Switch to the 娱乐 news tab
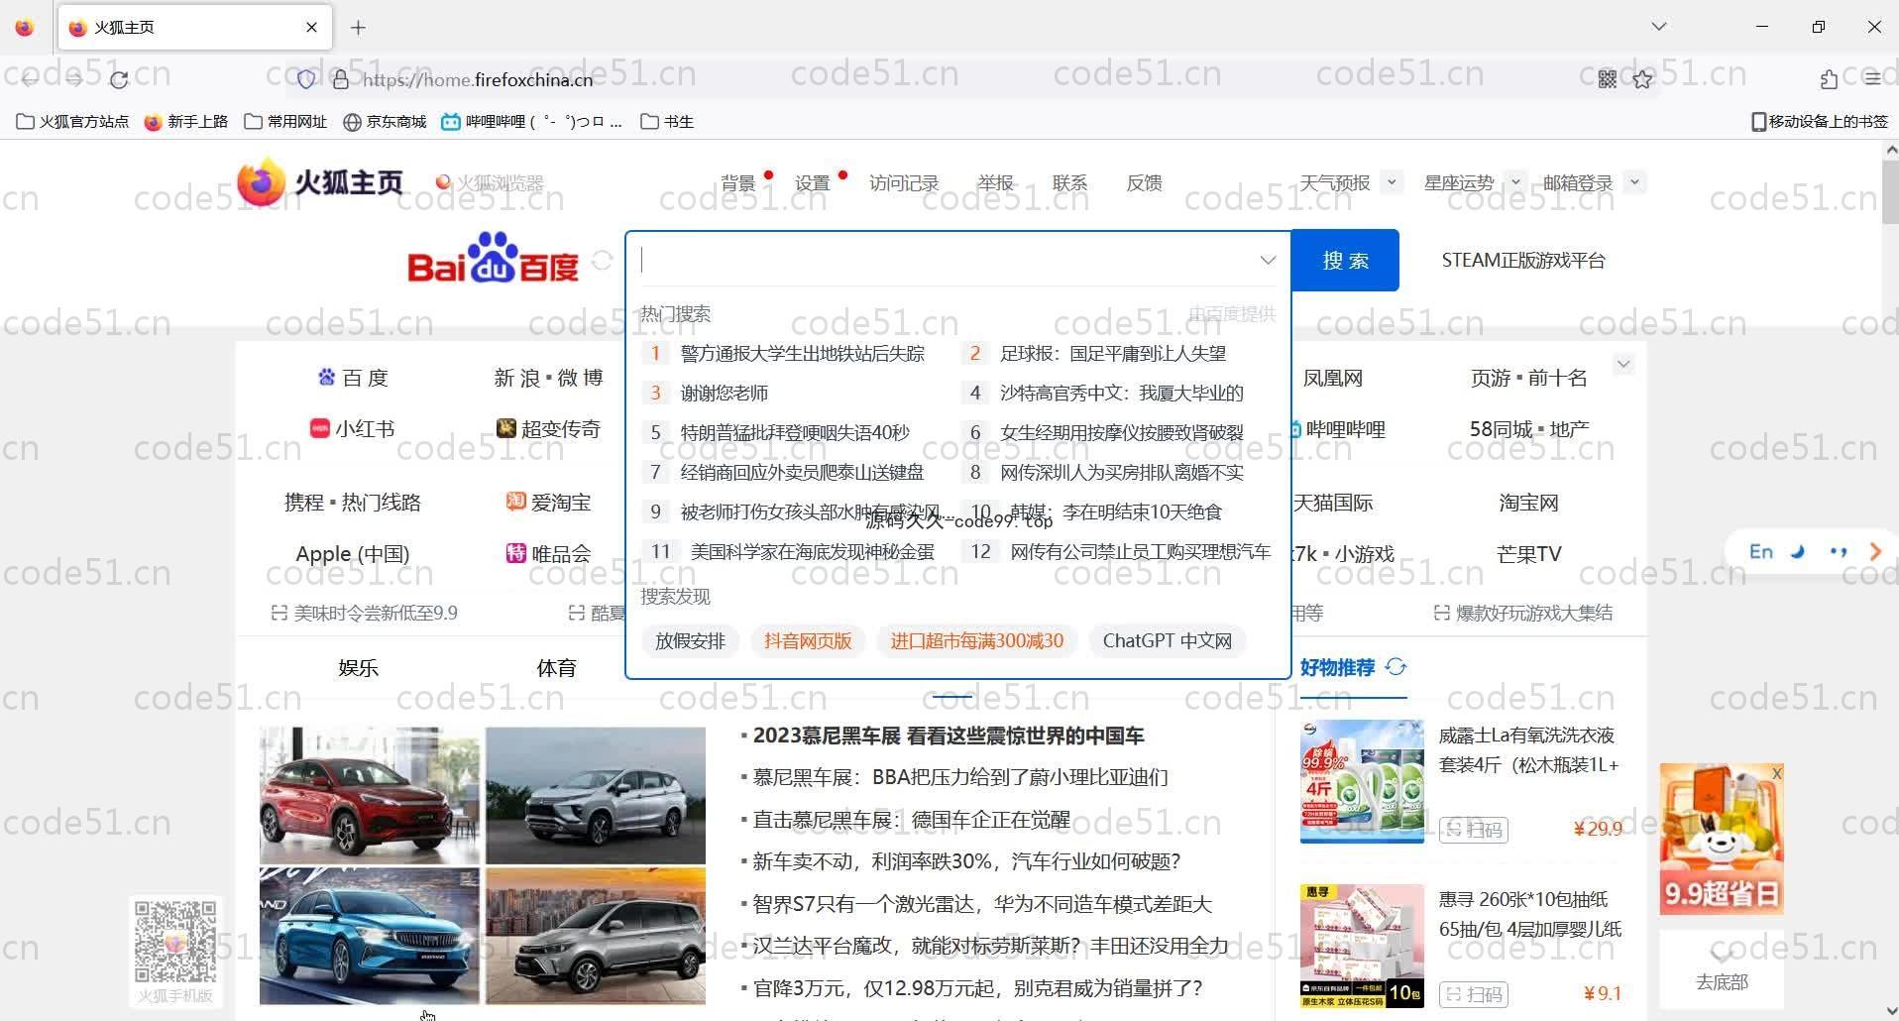This screenshot has height=1021, width=1899. [x=358, y=667]
